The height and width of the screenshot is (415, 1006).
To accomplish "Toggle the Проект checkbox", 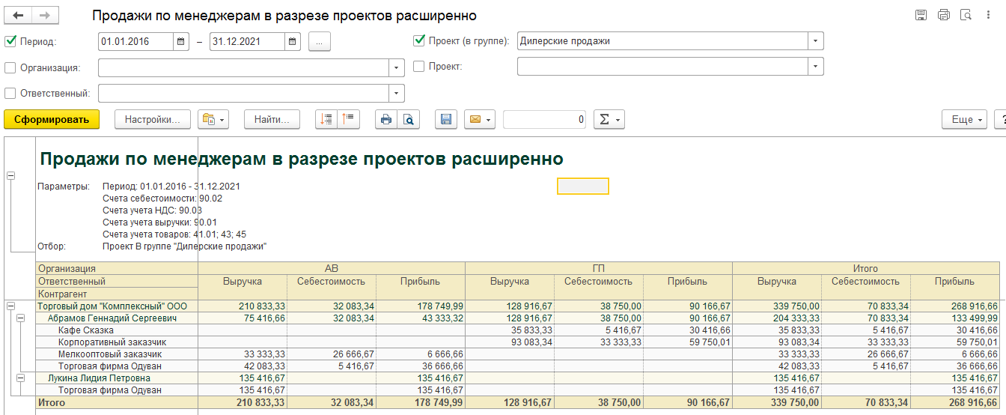I will [419, 66].
